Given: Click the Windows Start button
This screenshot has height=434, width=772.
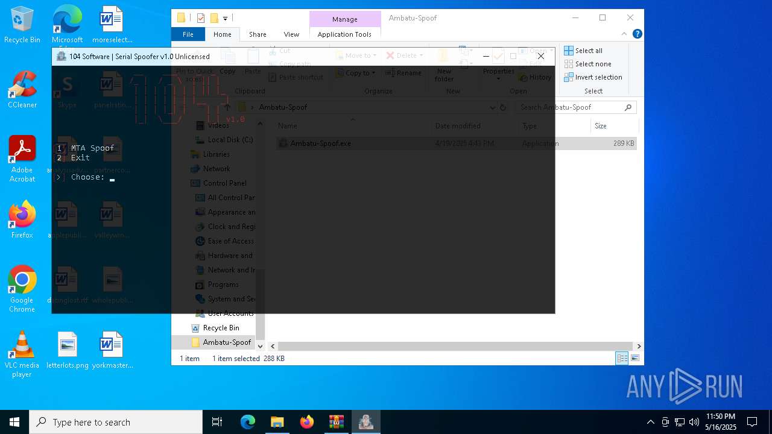Looking at the screenshot, I should [14, 422].
